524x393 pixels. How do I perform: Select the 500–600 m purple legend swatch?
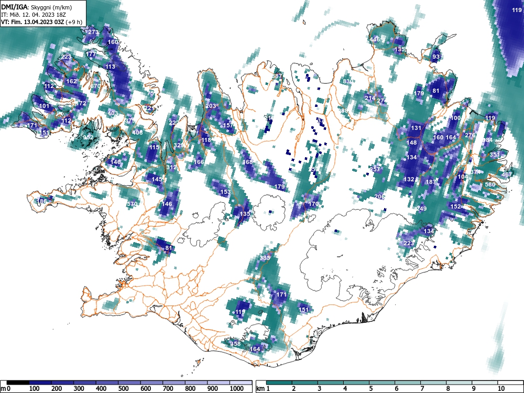[x=129, y=383]
